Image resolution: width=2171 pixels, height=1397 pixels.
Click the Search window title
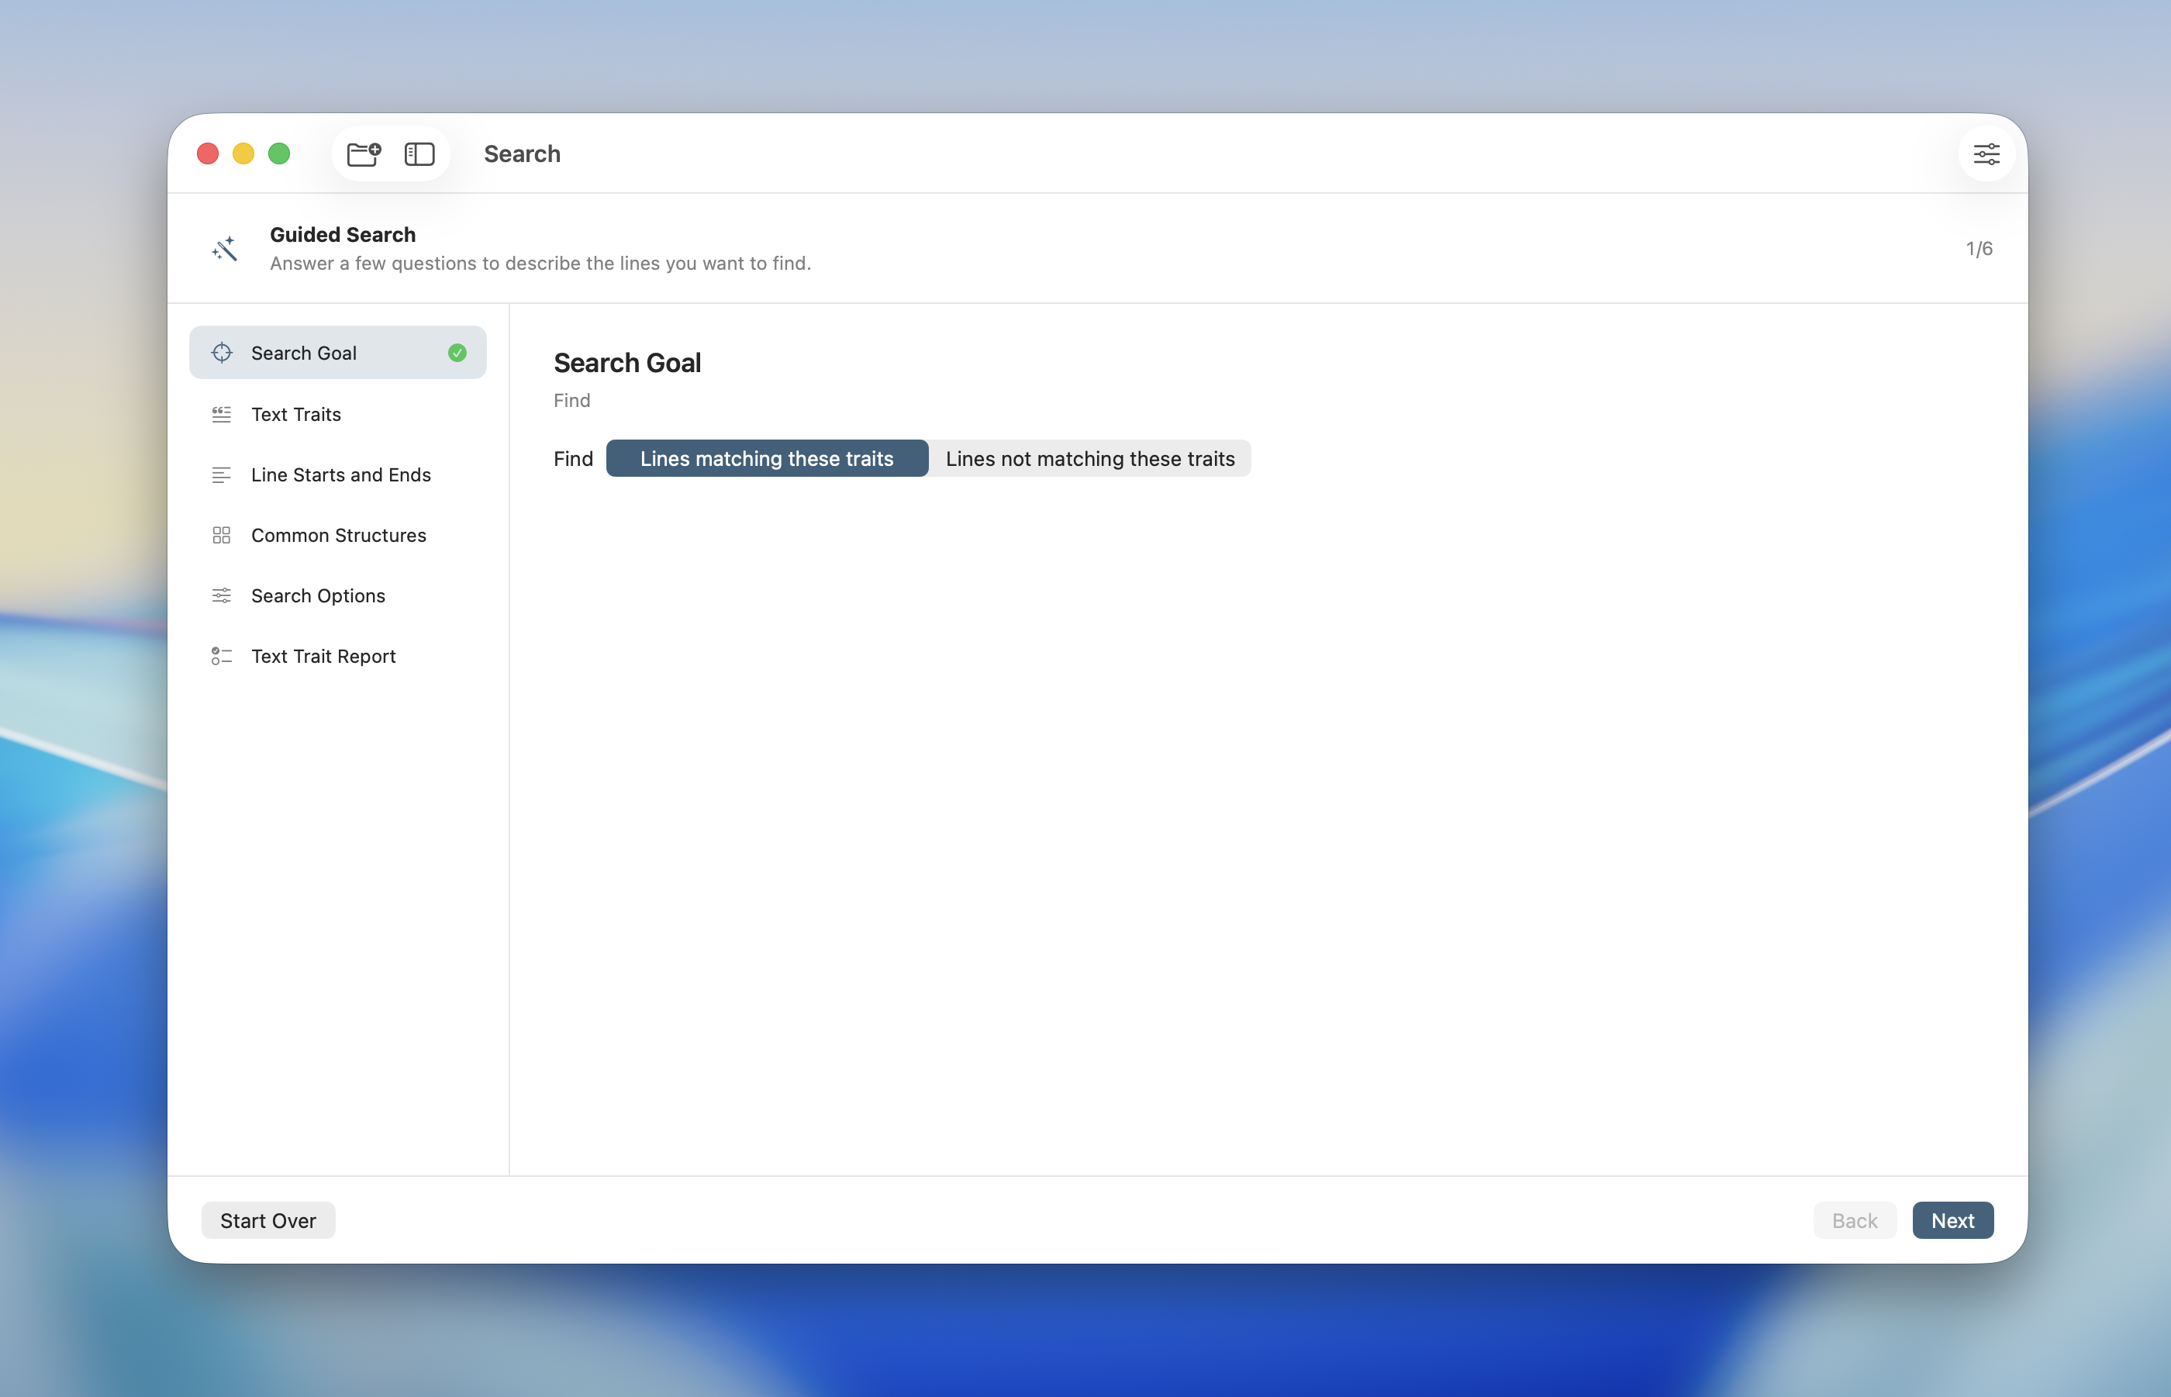(522, 153)
